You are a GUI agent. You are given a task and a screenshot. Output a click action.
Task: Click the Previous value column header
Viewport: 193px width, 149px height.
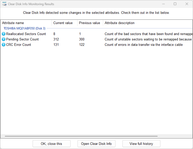click(x=89, y=23)
